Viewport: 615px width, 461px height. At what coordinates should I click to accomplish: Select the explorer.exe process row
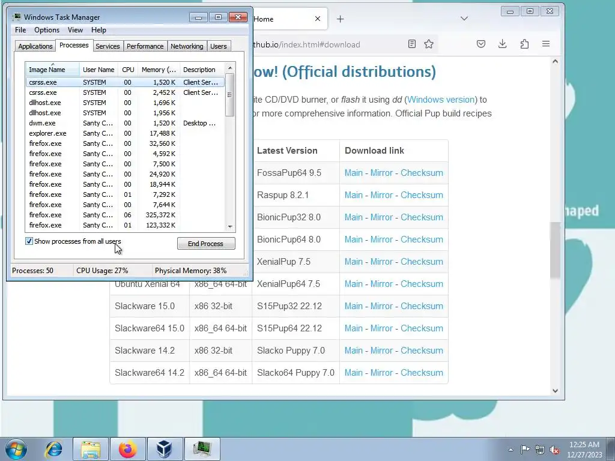(x=125, y=133)
